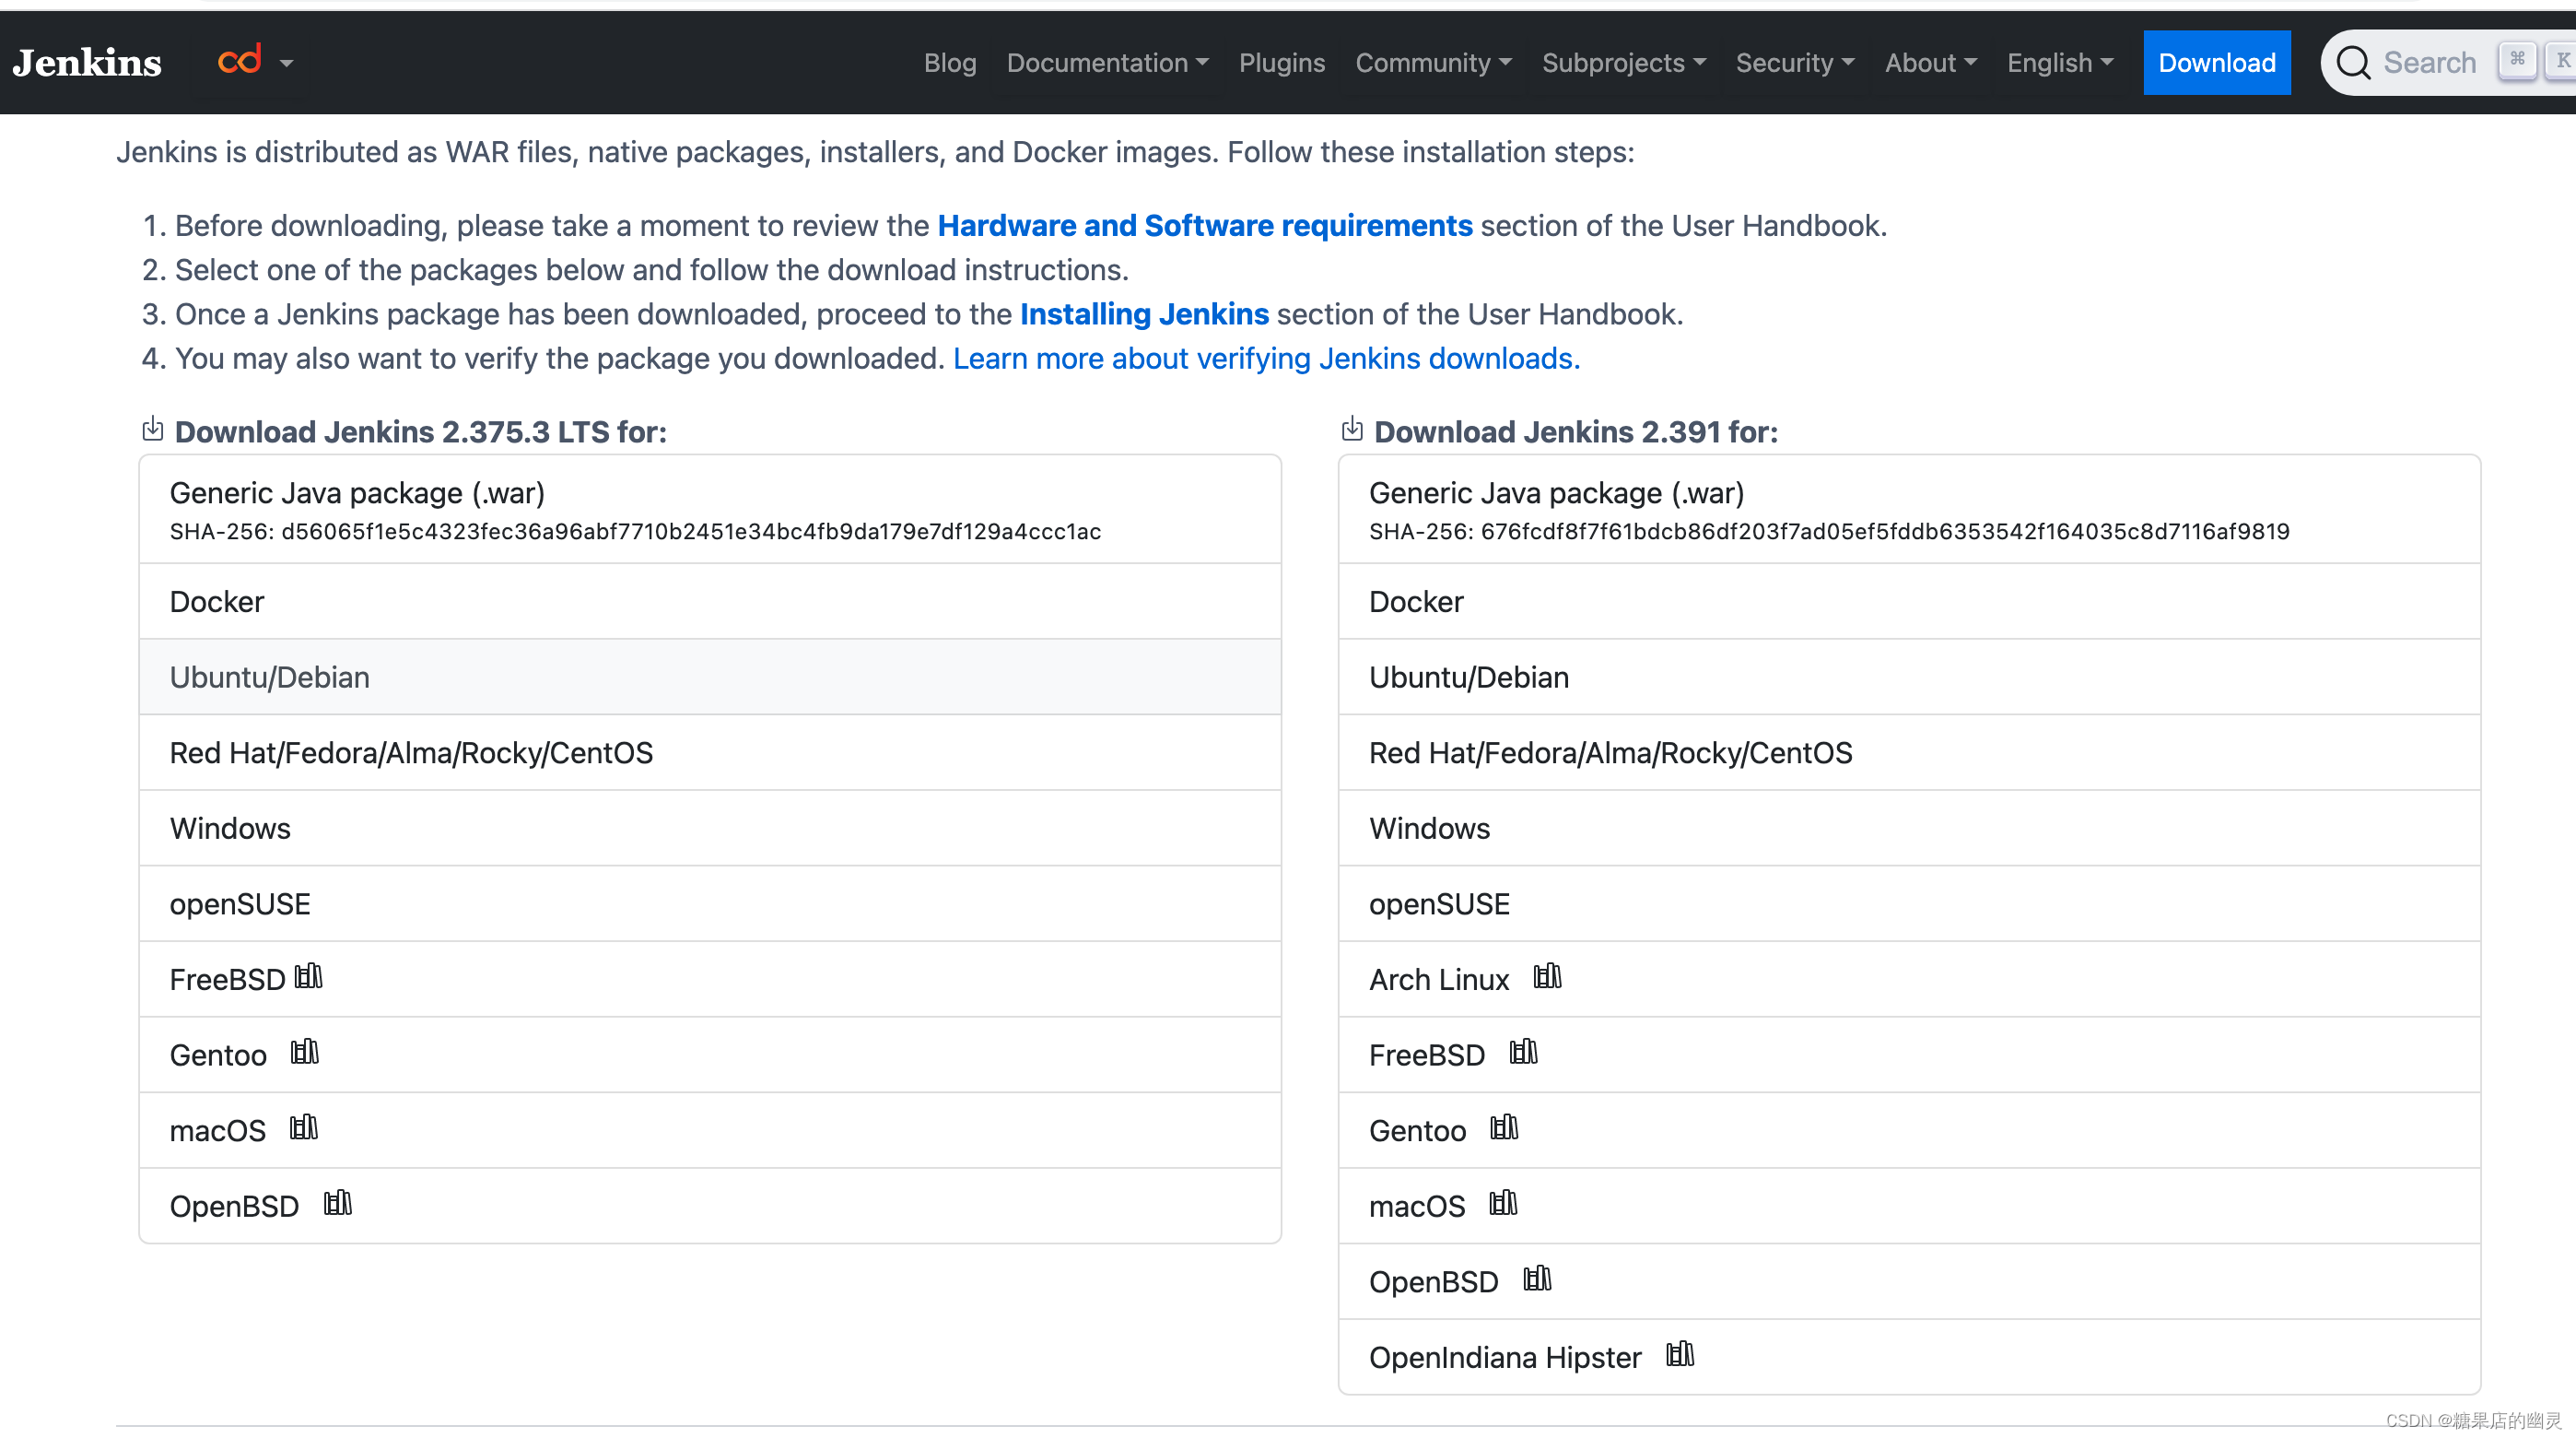Click third-party icon next to LTS Gentoo
The image size is (2576, 1438).
[x=305, y=1052]
